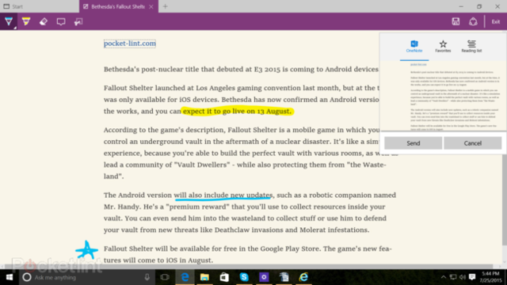507x285 pixels.
Task: Click the network status tray icon
Action: 453,277
